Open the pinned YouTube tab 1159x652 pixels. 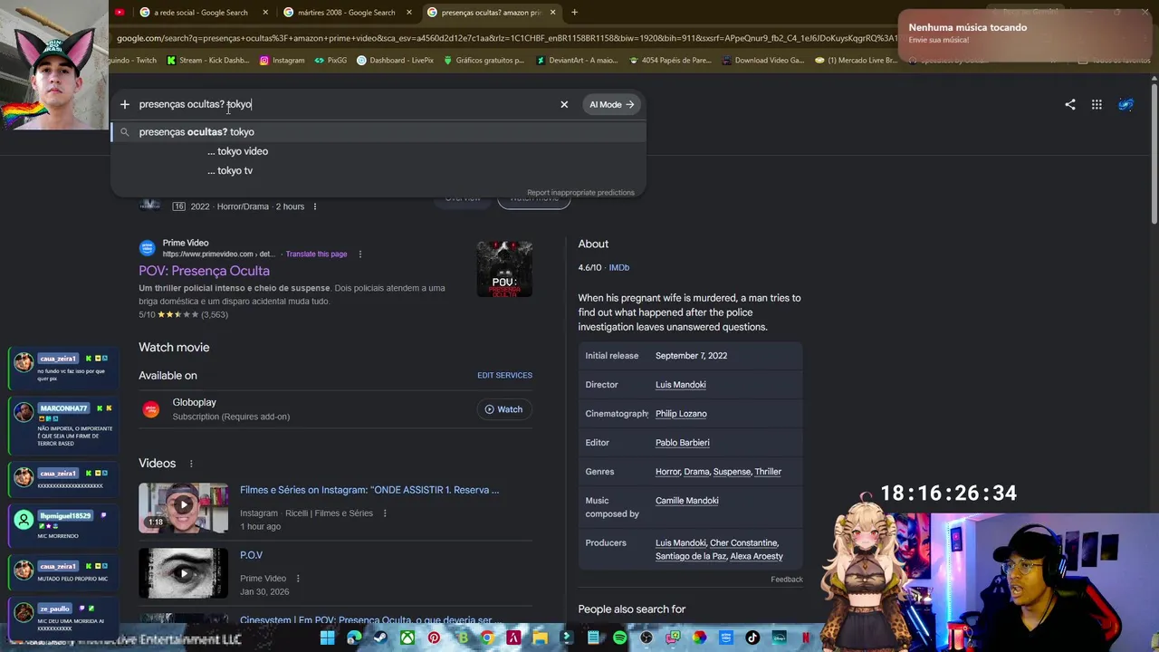point(120,13)
